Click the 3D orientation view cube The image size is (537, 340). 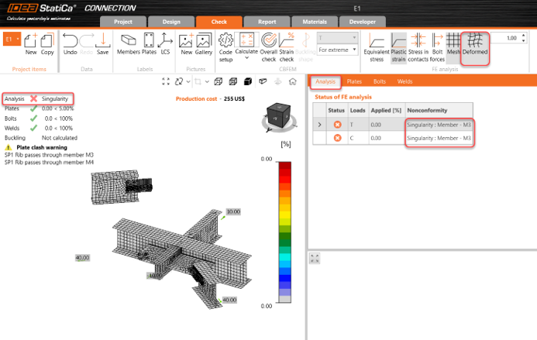coord(277,115)
